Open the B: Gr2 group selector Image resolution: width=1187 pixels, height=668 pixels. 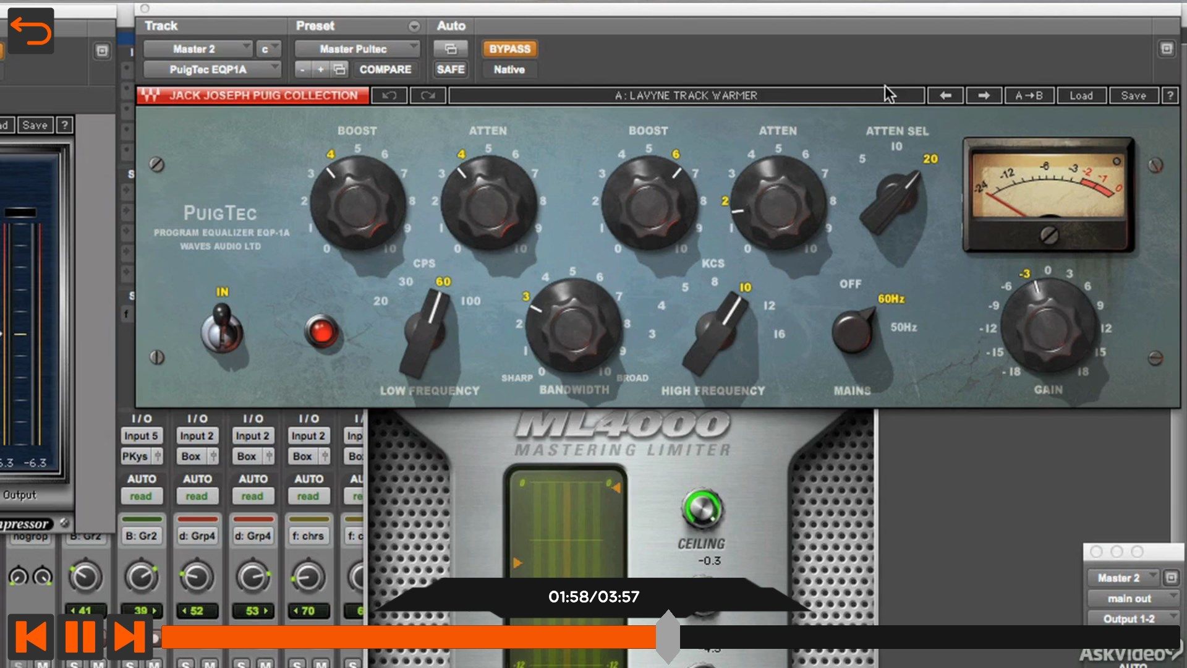point(142,536)
